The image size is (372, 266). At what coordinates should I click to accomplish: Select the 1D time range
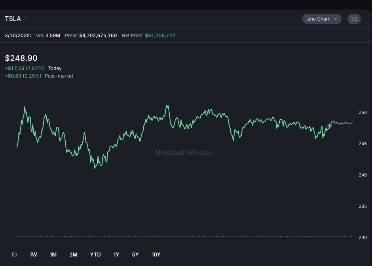(x=14, y=255)
